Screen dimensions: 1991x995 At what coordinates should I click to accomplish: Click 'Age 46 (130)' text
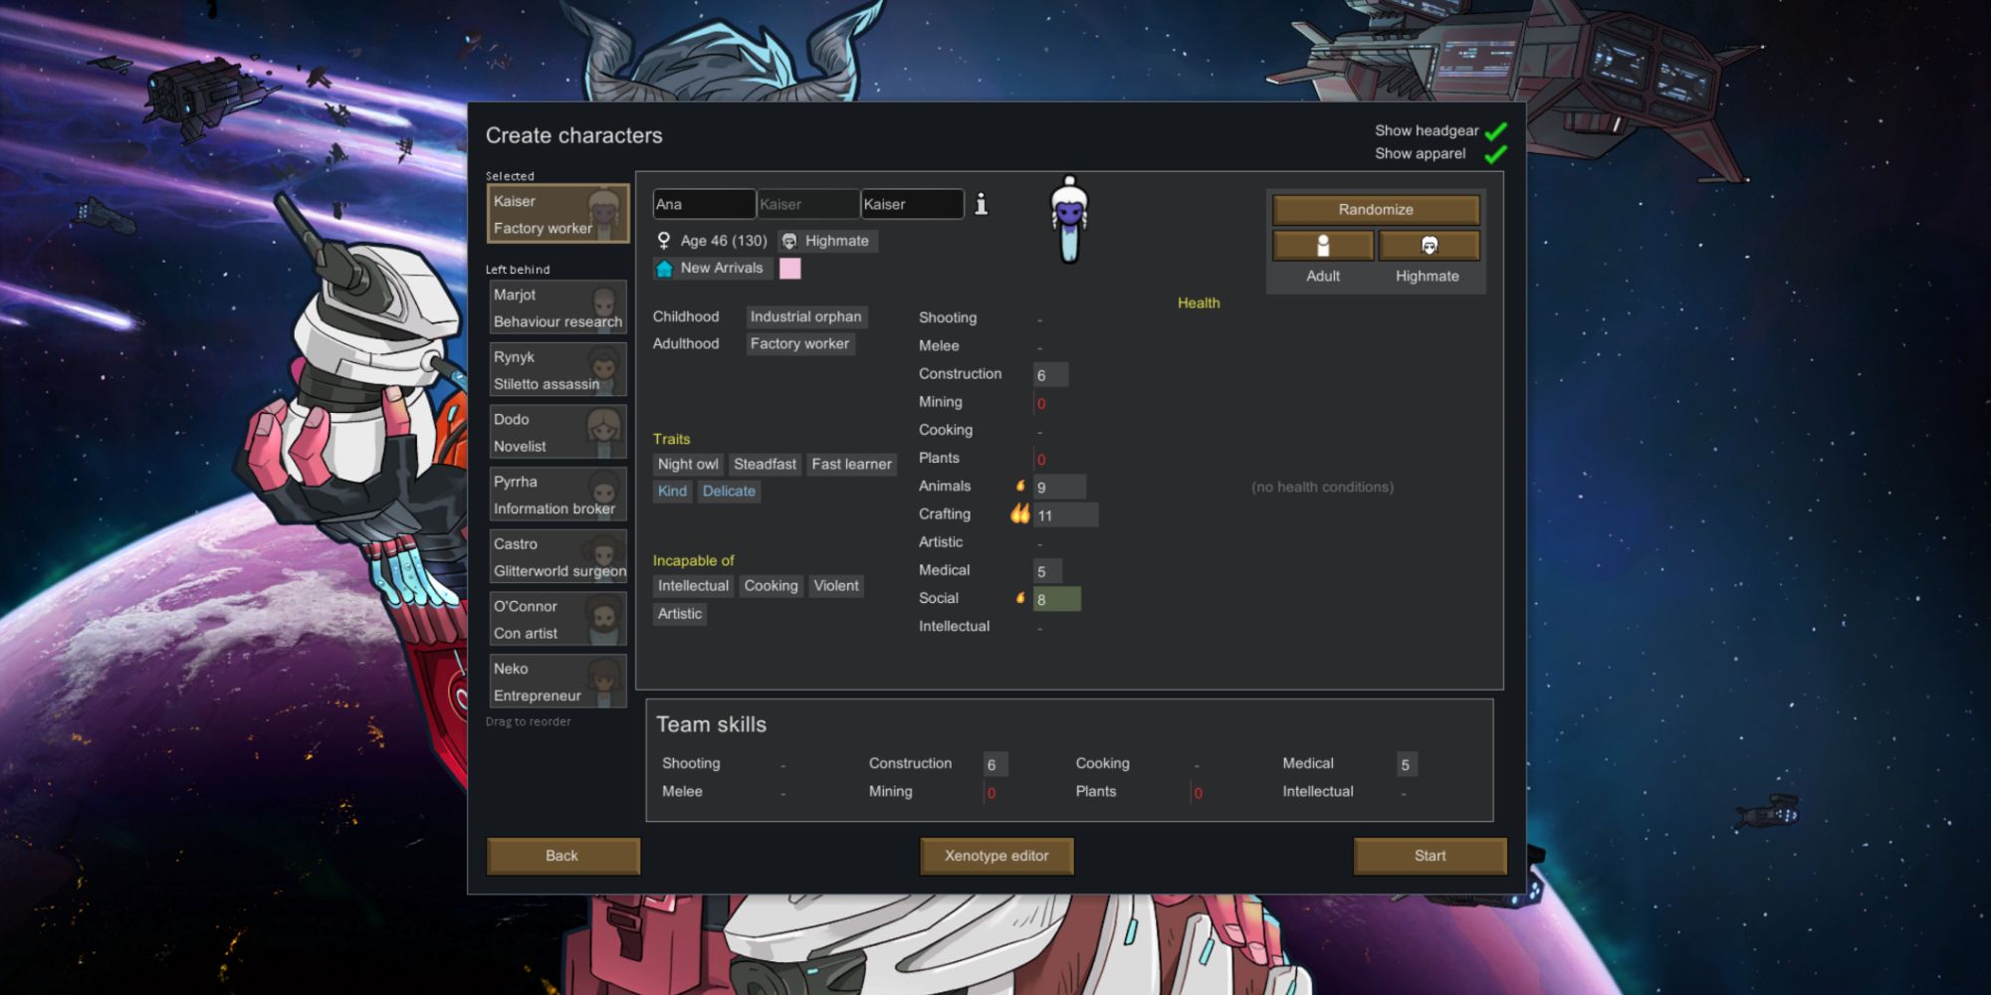click(724, 241)
